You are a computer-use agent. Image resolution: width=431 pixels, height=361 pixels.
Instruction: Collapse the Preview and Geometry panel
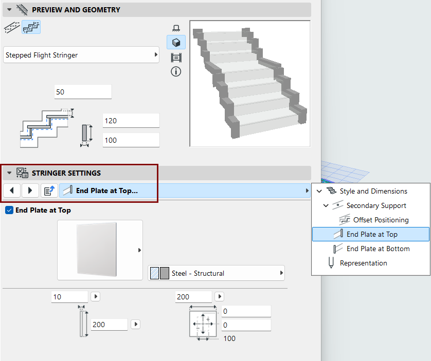(9, 10)
